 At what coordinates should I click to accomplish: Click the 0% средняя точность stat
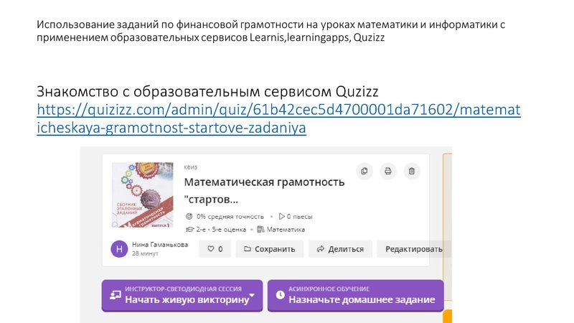225,217
